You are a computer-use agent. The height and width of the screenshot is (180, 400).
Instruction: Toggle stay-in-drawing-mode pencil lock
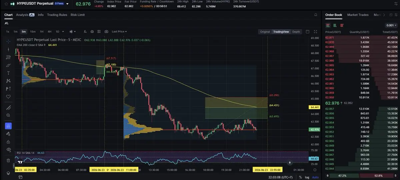[8, 134]
